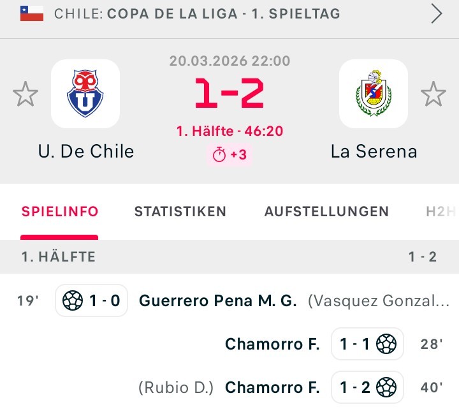Open Chamorro F. at 28 minutes
This screenshot has width=459, height=414.
tap(272, 344)
